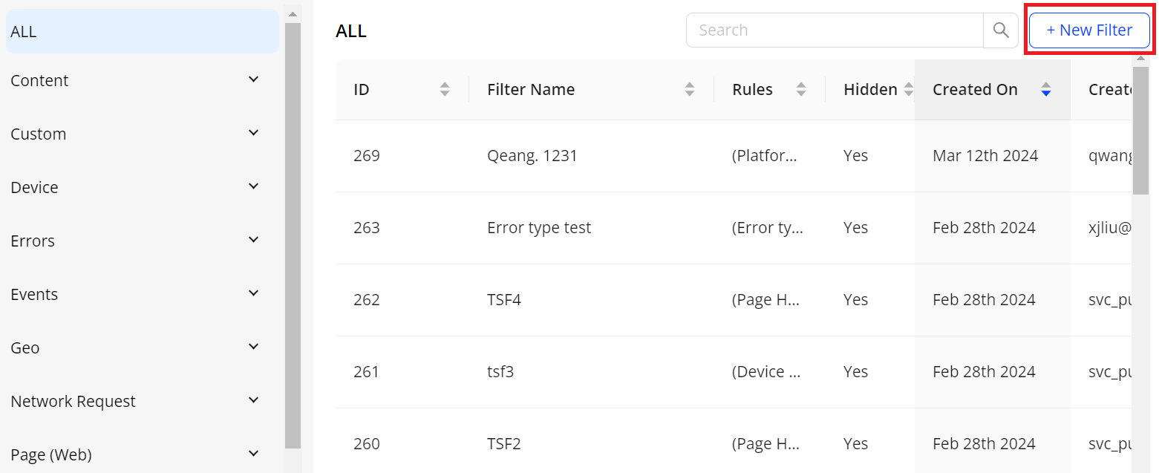Select the Qeang. 1231 filter row
The width and height of the screenshot is (1159, 473).
tap(532, 156)
